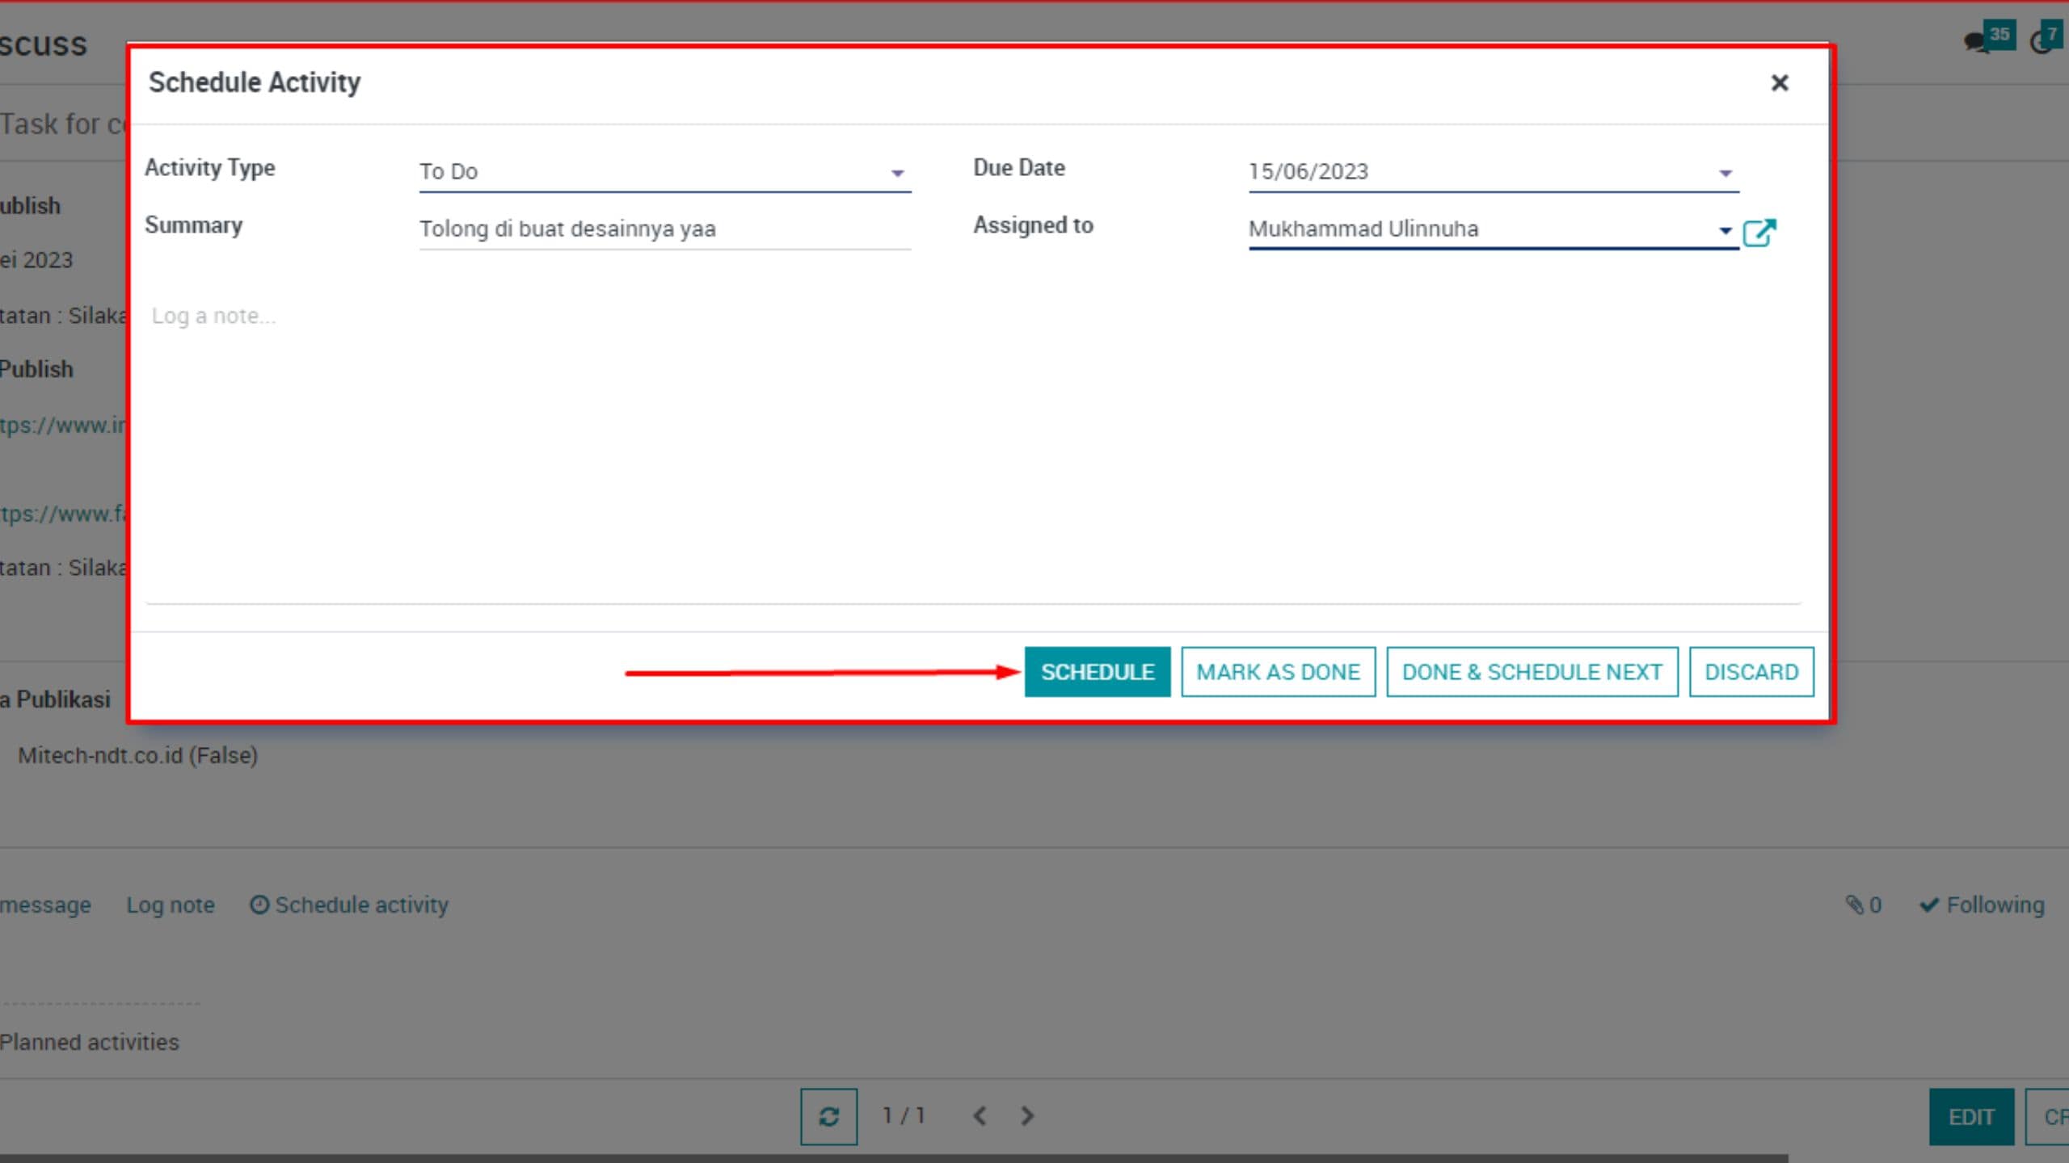Open external link for assigned user
This screenshot has width=2069, height=1163.
(1759, 232)
